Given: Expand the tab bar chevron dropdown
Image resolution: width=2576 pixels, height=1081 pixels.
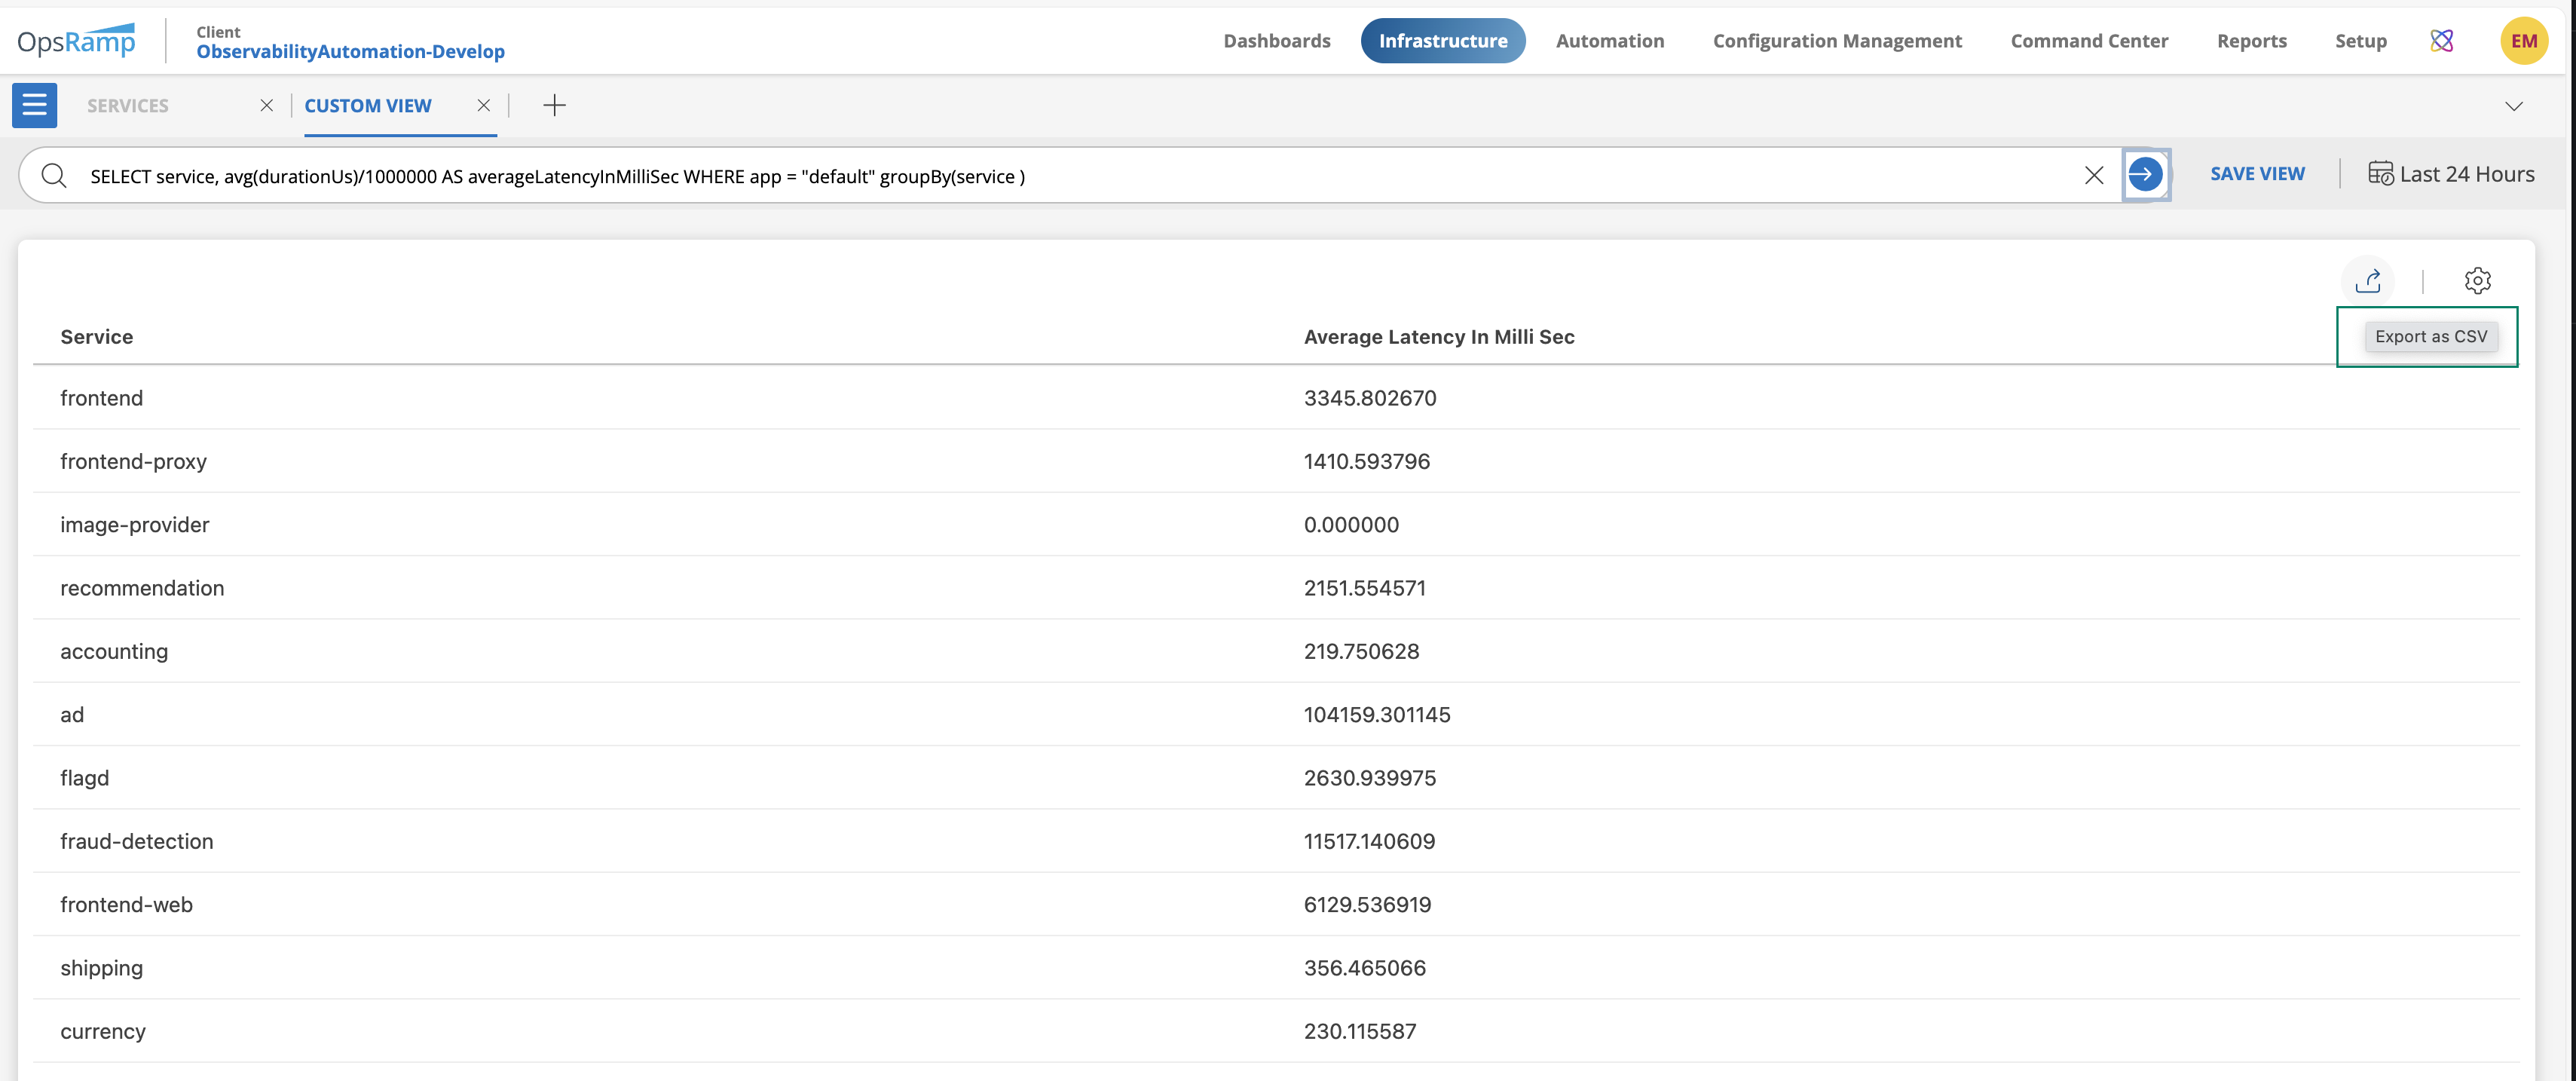Looking at the screenshot, I should [x=2513, y=106].
